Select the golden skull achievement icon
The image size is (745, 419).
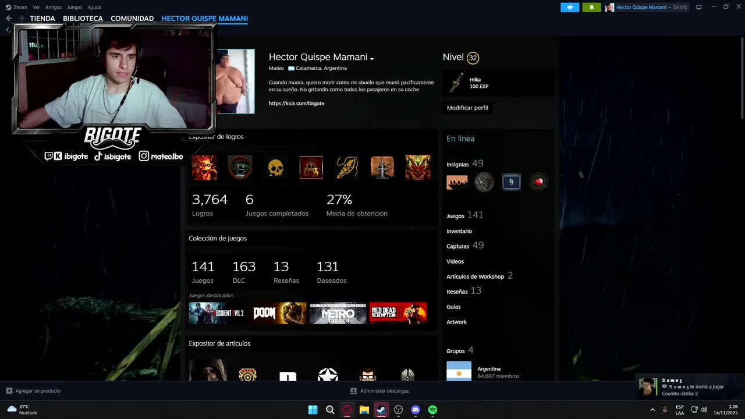(x=275, y=168)
